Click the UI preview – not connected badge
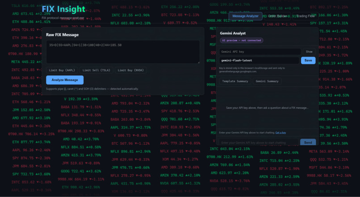The height and width of the screenshot is (197, 360). (x=242, y=40)
